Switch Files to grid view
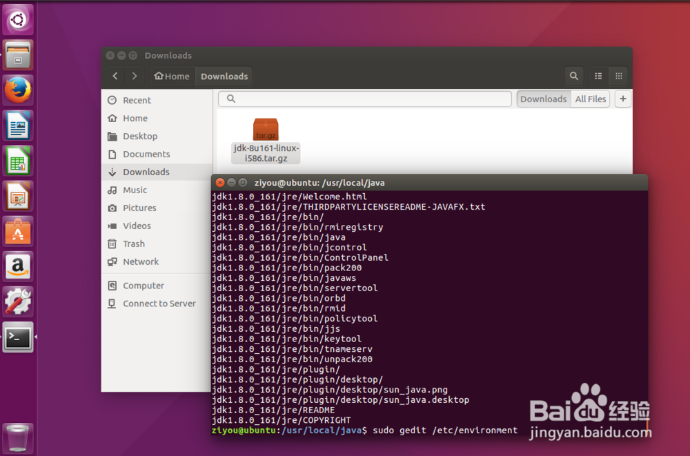Image resolution: width=690 pixels, height=456 pixels. pyautogui.click(x=618, y=76)
